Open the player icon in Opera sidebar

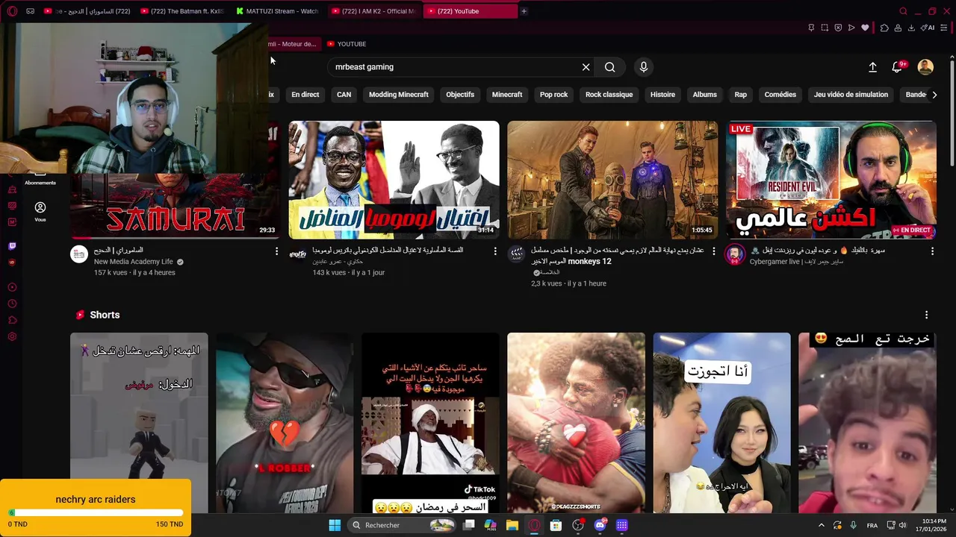(x=12, y=287)
